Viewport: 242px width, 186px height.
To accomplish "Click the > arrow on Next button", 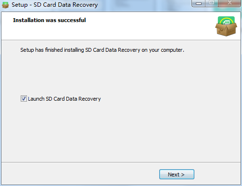I will [183, 174].
